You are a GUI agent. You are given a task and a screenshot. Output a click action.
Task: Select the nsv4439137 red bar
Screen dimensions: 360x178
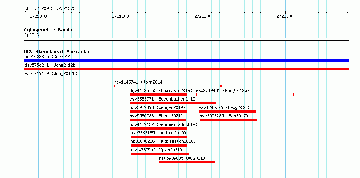point(158,128)
